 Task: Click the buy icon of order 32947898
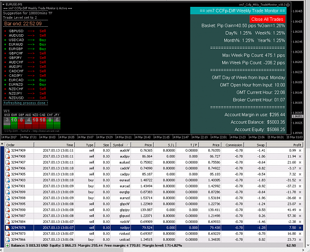[x=8, y=198]
